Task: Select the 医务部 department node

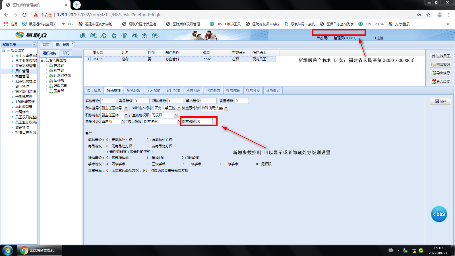Action: 59,91
